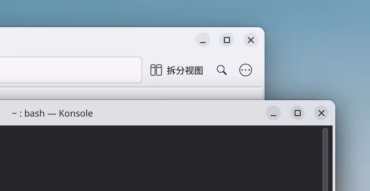Viewport: 370px width, 191px height.
Task: Minimize the Dolphin file manager window
Action: point(203,40)
